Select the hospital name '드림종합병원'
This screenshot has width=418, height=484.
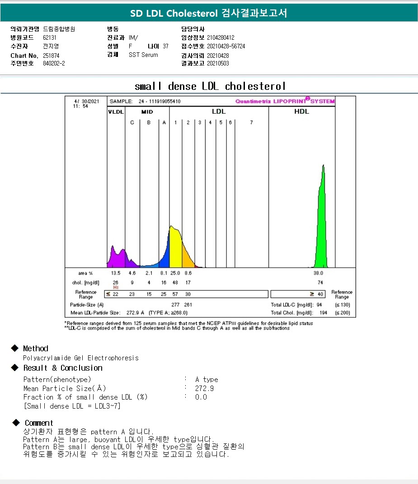click(x=59, y=29)
